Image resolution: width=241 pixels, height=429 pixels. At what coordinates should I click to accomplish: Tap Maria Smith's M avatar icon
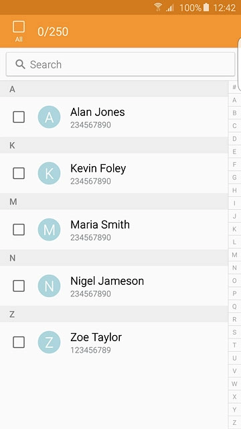[49, 229]
